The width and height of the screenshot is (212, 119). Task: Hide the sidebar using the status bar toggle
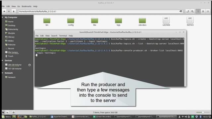tap(14, 112)
